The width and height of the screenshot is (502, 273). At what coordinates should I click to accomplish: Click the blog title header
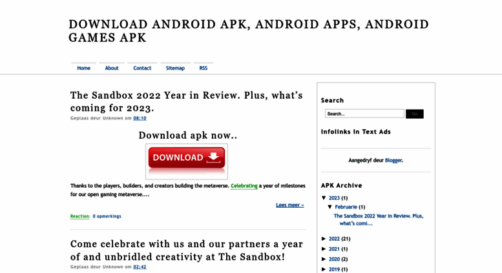249,31
